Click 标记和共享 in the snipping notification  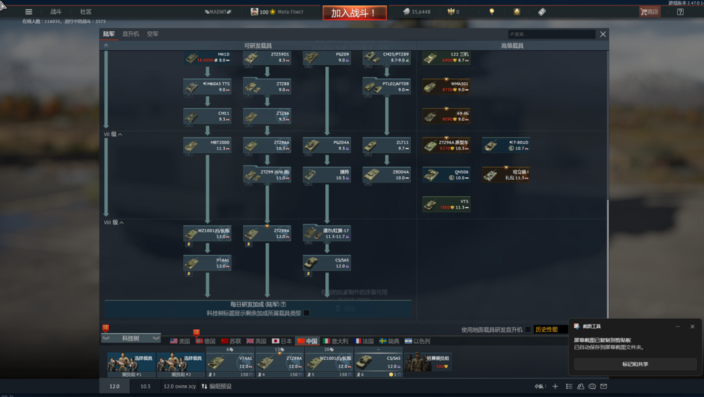(635, 364)
